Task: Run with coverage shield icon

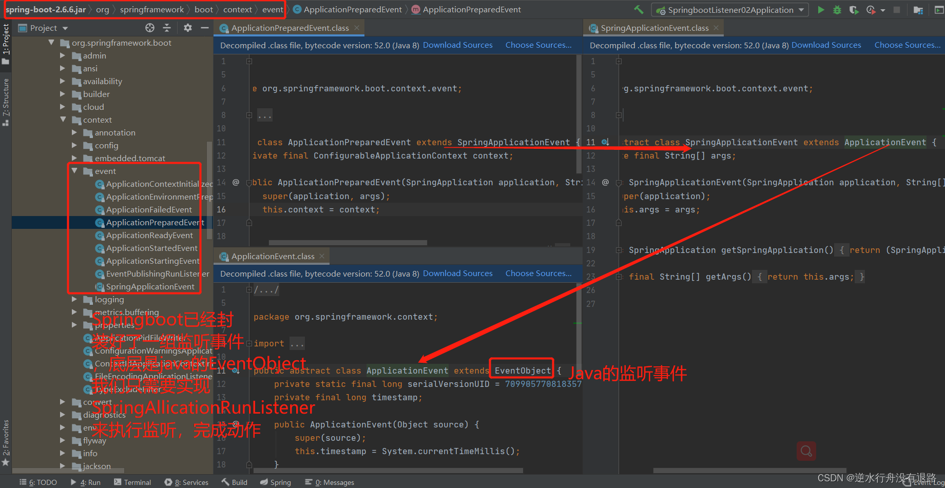Action: click(x=854, y=10)
